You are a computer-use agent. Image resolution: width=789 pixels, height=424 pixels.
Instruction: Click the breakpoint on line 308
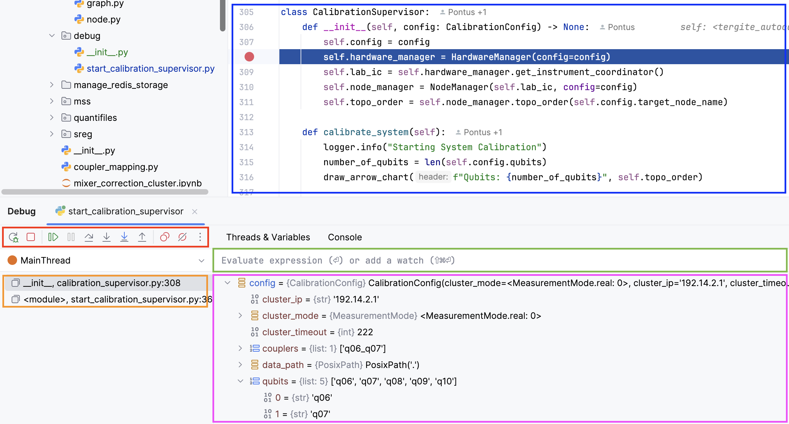click(x=249, y=57)
